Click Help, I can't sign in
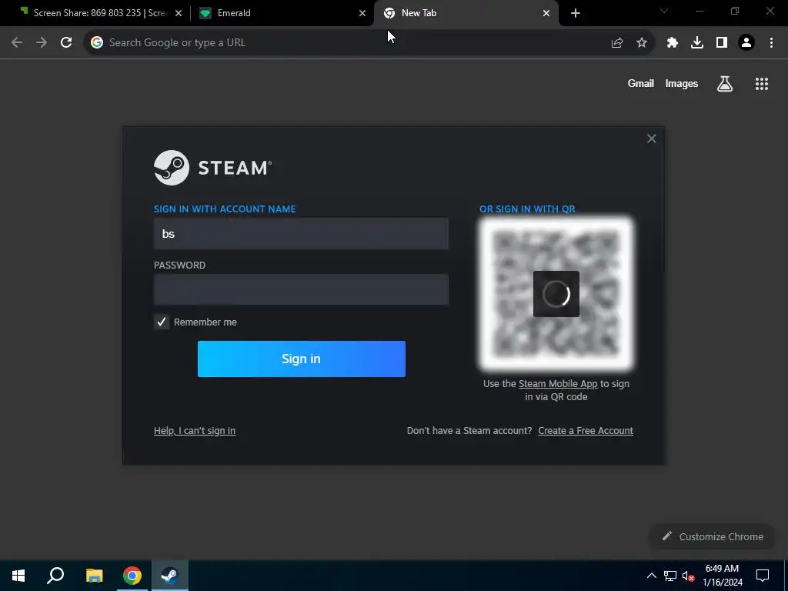 pyautogui.click(x=195, y=431)
